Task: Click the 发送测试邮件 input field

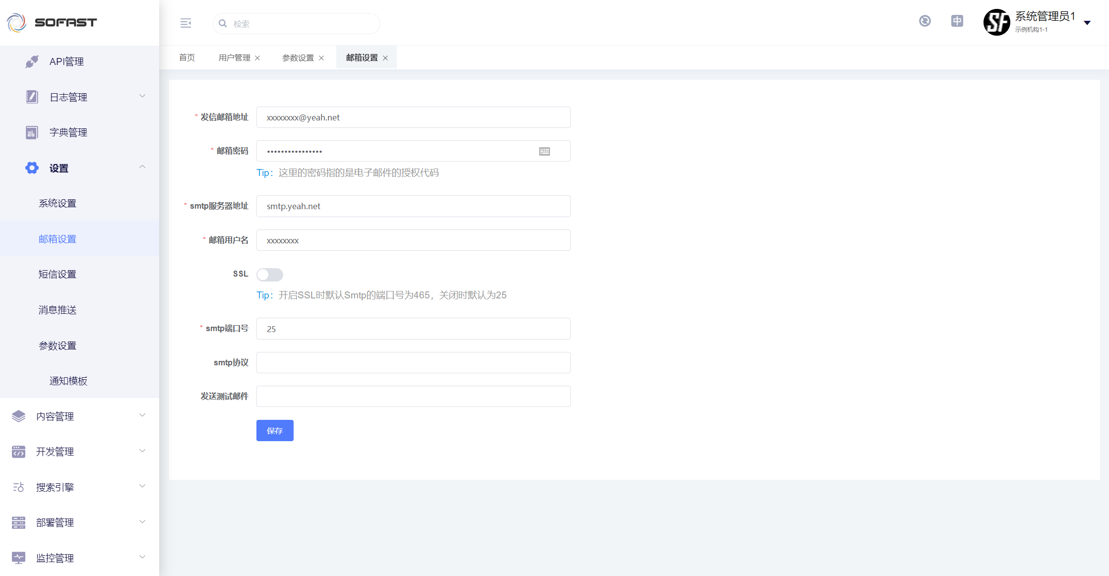Action: coord(413,396)
